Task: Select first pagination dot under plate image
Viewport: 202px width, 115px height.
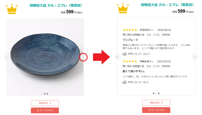Action: (42, 94)
